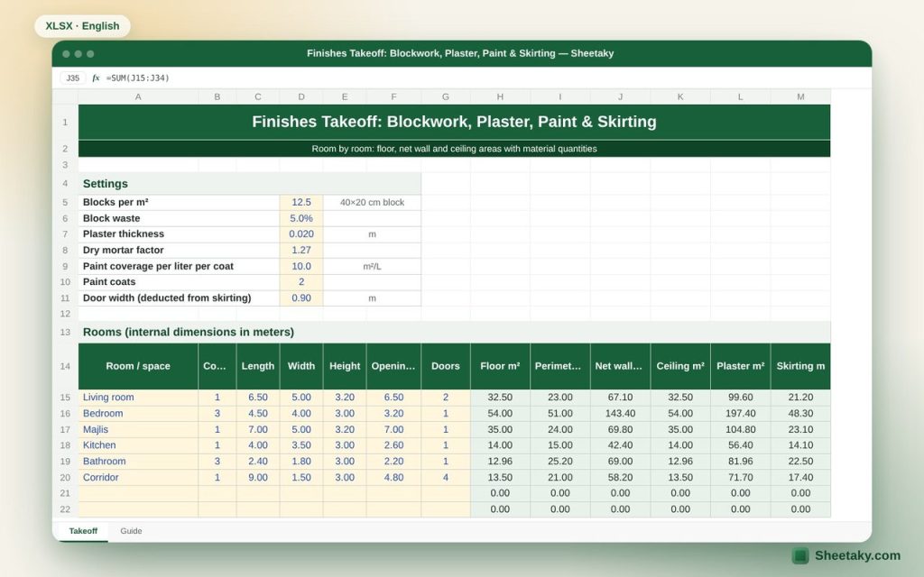Viewport: 924px width, 577px height.
Task: Click Dry mortar factor value 1.27
Action: pyautogui.click(x=301, y=251)
